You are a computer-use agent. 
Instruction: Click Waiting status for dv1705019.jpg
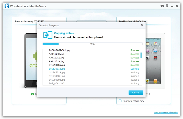(x=135, y=72)
